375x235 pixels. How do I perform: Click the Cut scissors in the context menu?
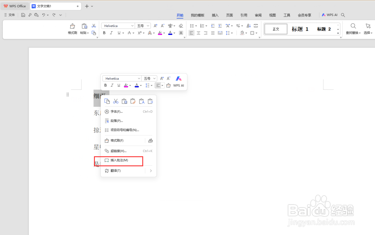[116, 101]
